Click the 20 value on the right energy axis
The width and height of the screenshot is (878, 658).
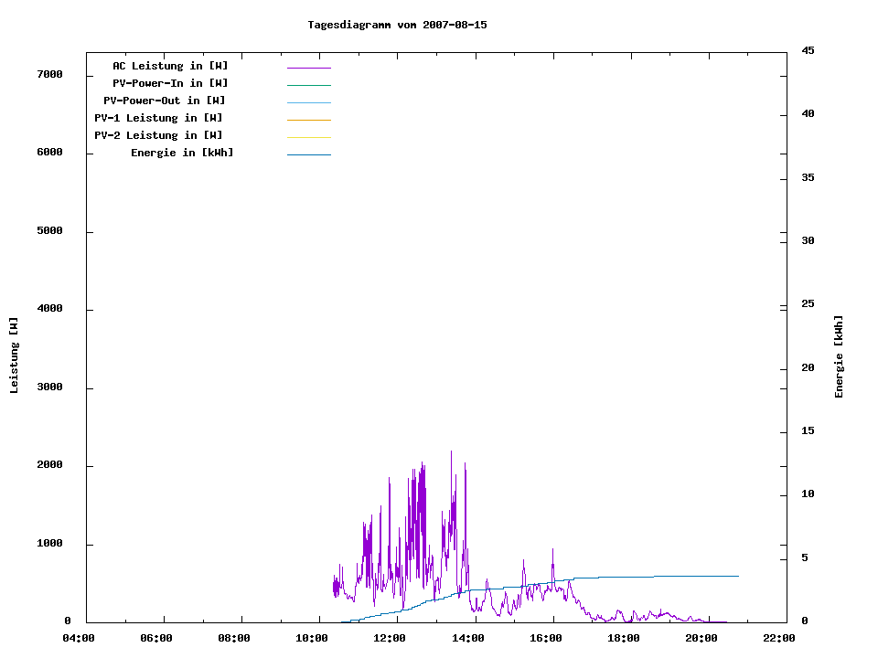pyautogui.click(x=808, y=368)
